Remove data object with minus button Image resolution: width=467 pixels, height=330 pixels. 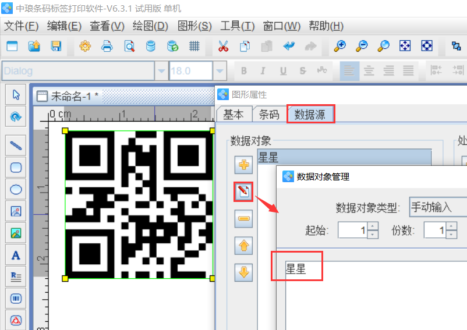point(243,219)
